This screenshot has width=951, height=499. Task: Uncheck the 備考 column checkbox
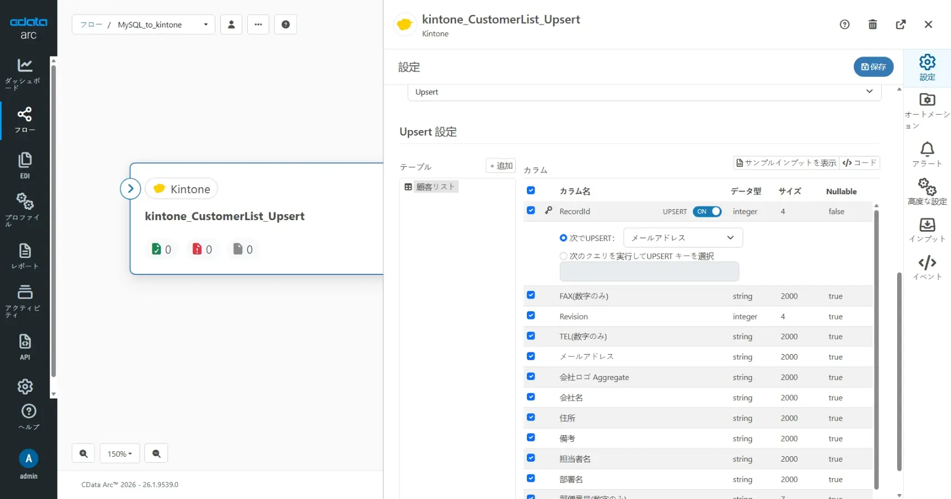click(x=531, y=438)
